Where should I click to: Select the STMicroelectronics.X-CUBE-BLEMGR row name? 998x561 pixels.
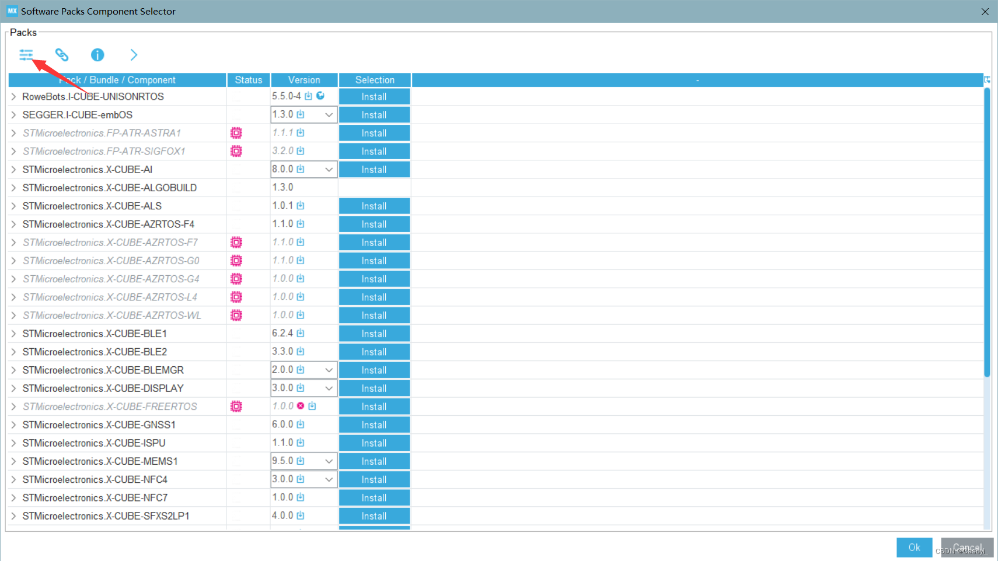click(103, 370)
